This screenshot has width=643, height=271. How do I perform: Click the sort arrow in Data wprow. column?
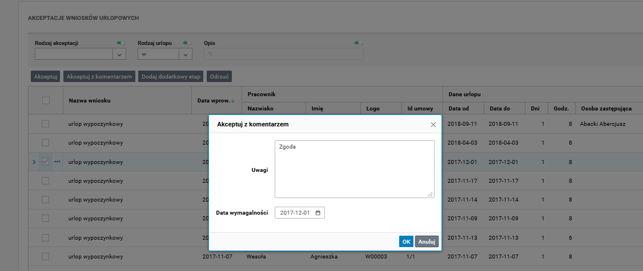click(x=232, y=101)
